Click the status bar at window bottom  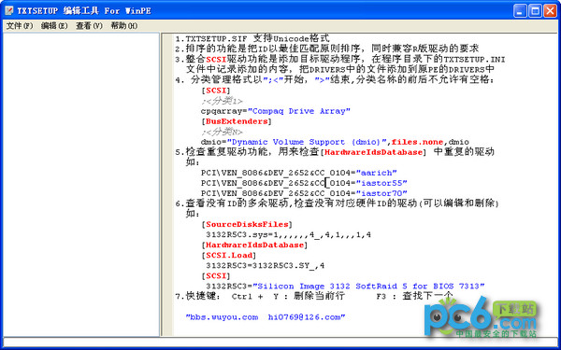click(x=280, y=342)
